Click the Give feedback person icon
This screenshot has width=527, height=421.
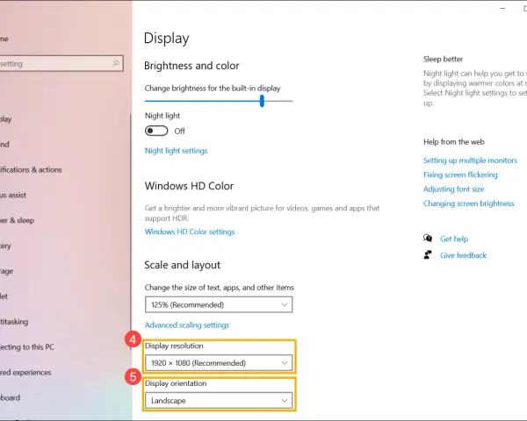[x=428, y=255]
